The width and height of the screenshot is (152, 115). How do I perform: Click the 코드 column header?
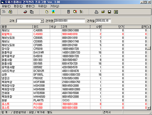tap(41, 27)
